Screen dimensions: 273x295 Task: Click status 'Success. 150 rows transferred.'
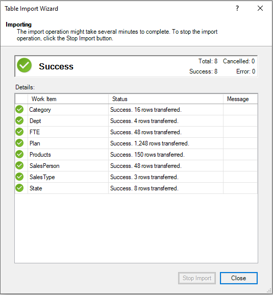point(147,155)
